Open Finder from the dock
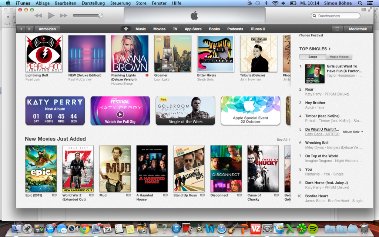The image size is (379, 237). [x=16, y=228]
